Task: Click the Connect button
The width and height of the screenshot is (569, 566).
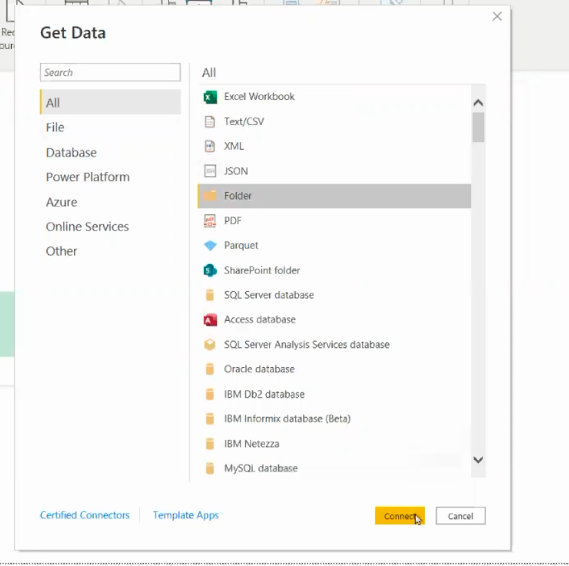Action: click(x=400, y=516)
